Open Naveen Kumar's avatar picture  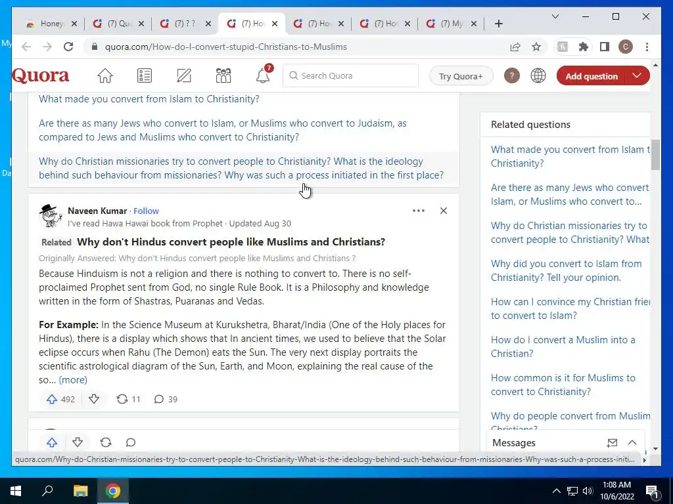pos(51,215)
